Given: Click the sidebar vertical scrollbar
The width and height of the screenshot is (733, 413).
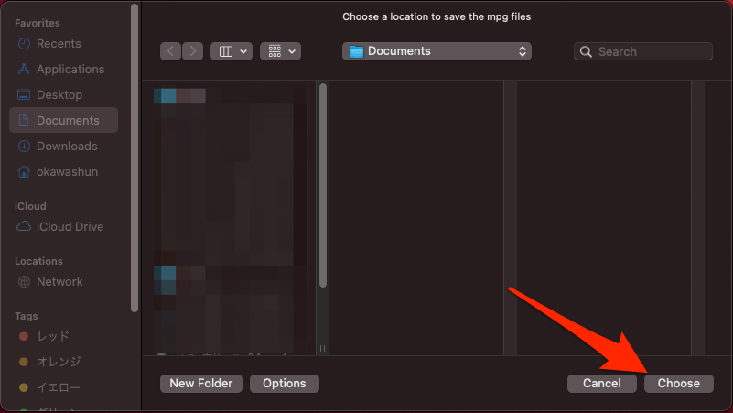Looking at the screenshot, I should 135,158.
